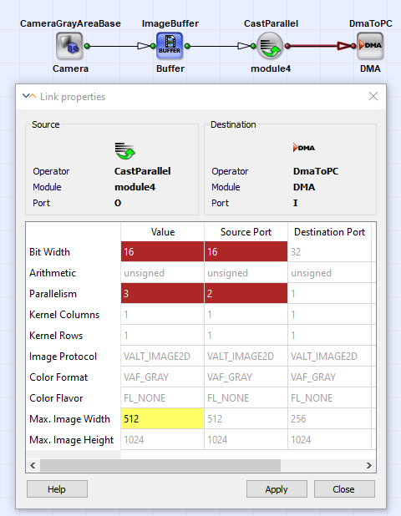Select the CastParallel module4 icon
The width and height of the screenshot is (401, 516).
[x=270, y=46]
